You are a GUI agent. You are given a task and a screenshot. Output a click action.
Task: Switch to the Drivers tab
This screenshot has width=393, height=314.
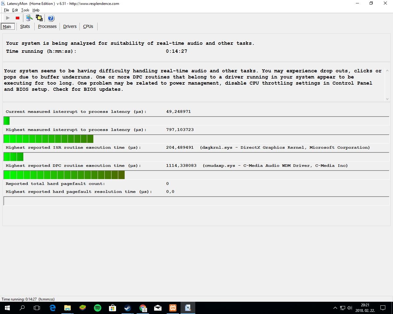(70, 27)
